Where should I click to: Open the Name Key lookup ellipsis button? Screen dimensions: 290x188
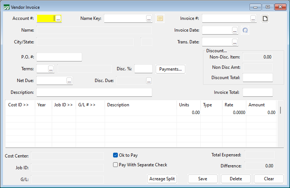click(149, 18)
